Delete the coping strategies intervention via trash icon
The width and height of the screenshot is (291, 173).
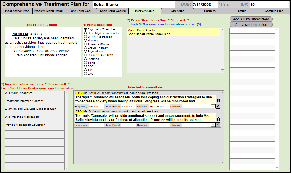(218, 101)
